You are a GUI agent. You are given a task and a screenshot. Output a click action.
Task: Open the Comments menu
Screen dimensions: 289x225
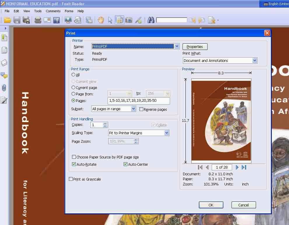tap(53, 11)
